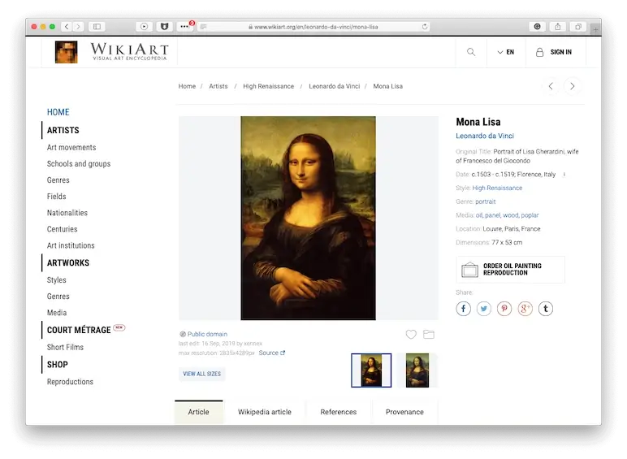Click the portrait genre link

click(485, 201)
